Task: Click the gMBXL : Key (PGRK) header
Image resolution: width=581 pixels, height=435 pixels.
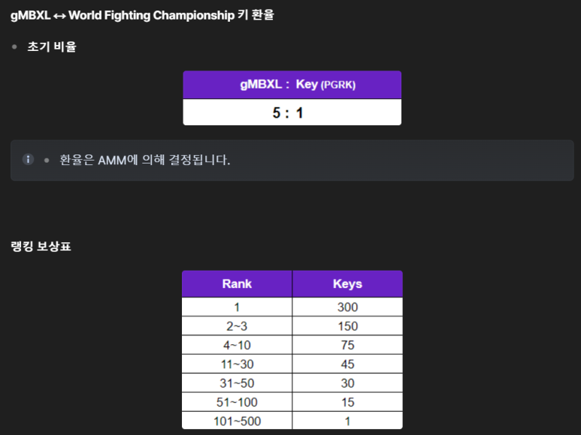Action: (x=292, y=85)
